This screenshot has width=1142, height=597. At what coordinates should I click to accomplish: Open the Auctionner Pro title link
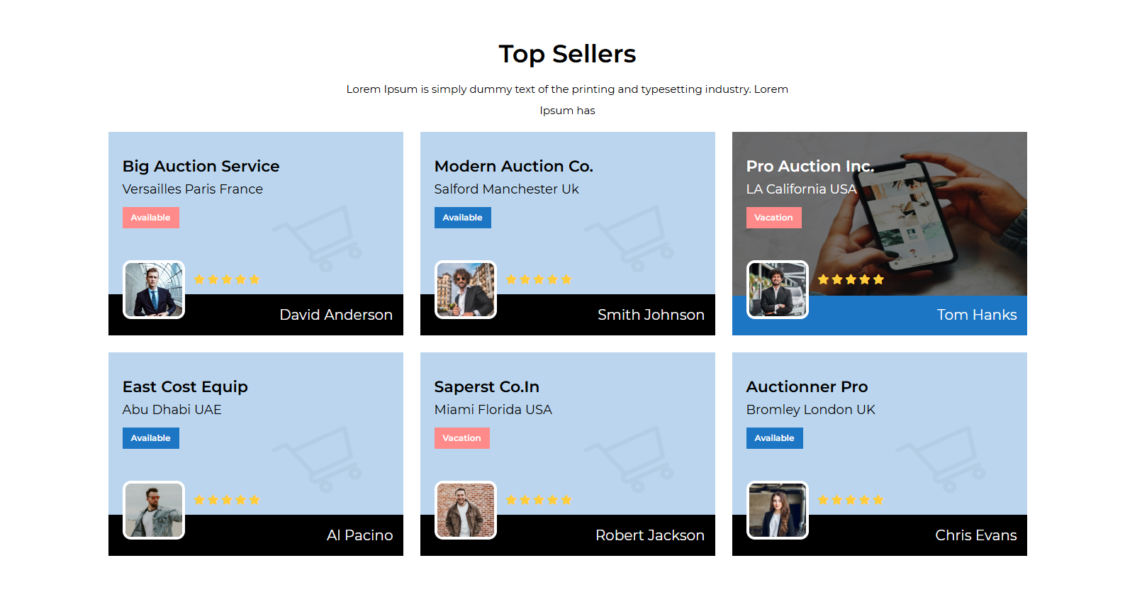pyautogui.click(x=807, y=386)
